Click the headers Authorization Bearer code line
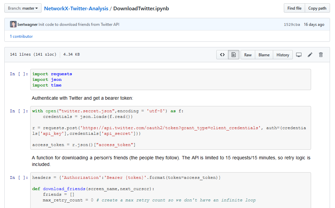The height and width of the screenshot is (208, 335). tap(126, 178)
